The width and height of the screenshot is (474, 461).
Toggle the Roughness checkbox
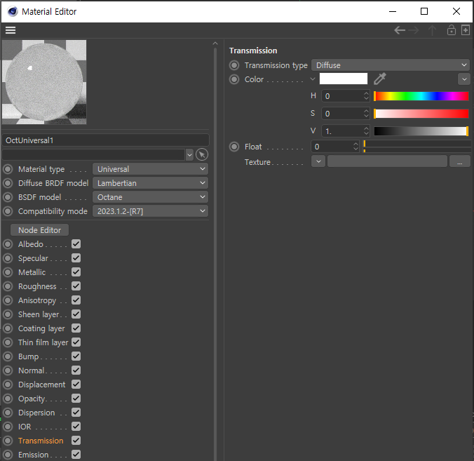pyautogui.click(x=76, y=286)
